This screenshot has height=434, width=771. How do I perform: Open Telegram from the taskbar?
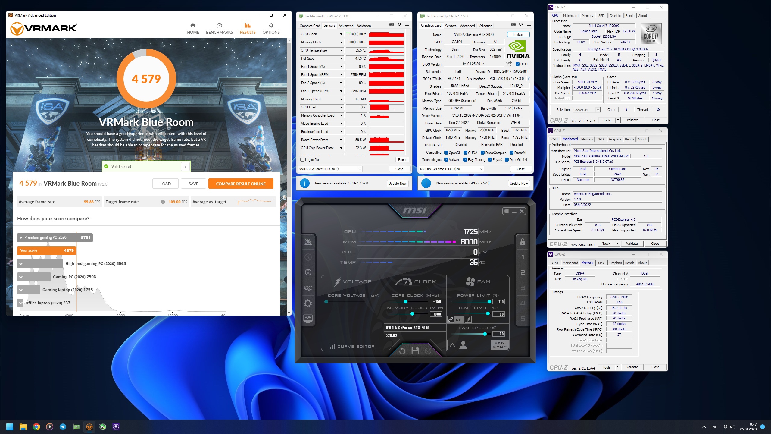click(63, 426)
